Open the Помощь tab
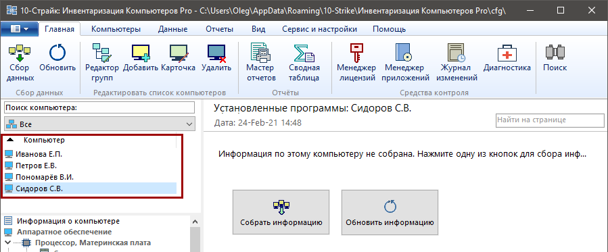Viewport: 608px width, 252px height. point(389,30)
